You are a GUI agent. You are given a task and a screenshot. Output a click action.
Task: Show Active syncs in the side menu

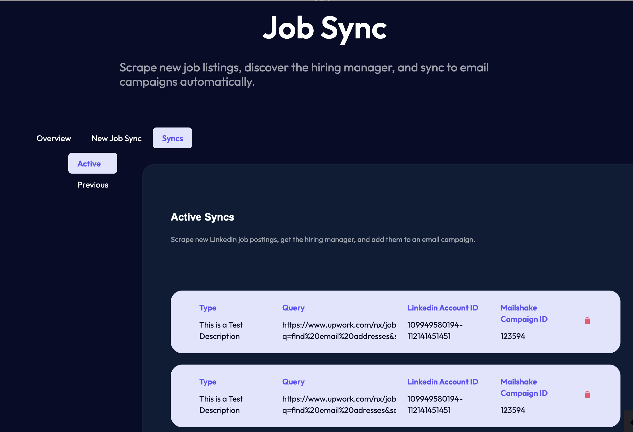(x=93, y=163)
